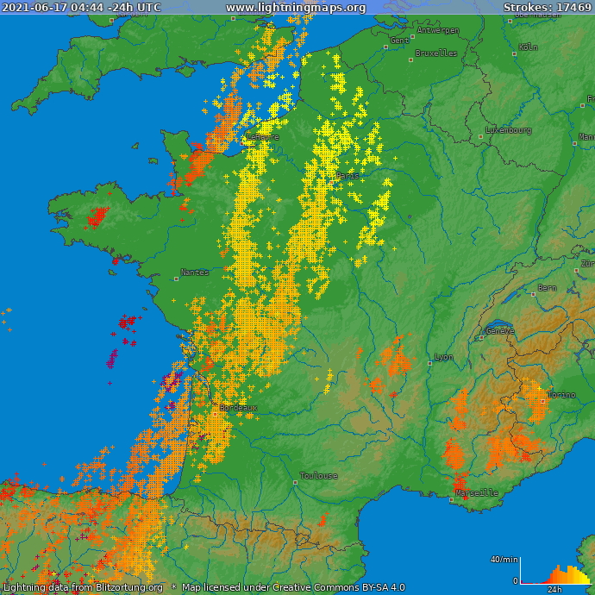Click the 24h label under the histogram
This screenshot has height=595, width=595.
coord(554,590)
